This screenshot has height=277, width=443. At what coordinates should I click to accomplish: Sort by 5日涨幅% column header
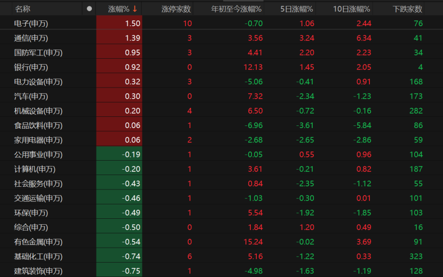click(296, 9)
